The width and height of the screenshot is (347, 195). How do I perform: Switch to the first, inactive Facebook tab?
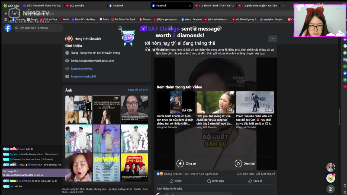(x=129, y=5)
